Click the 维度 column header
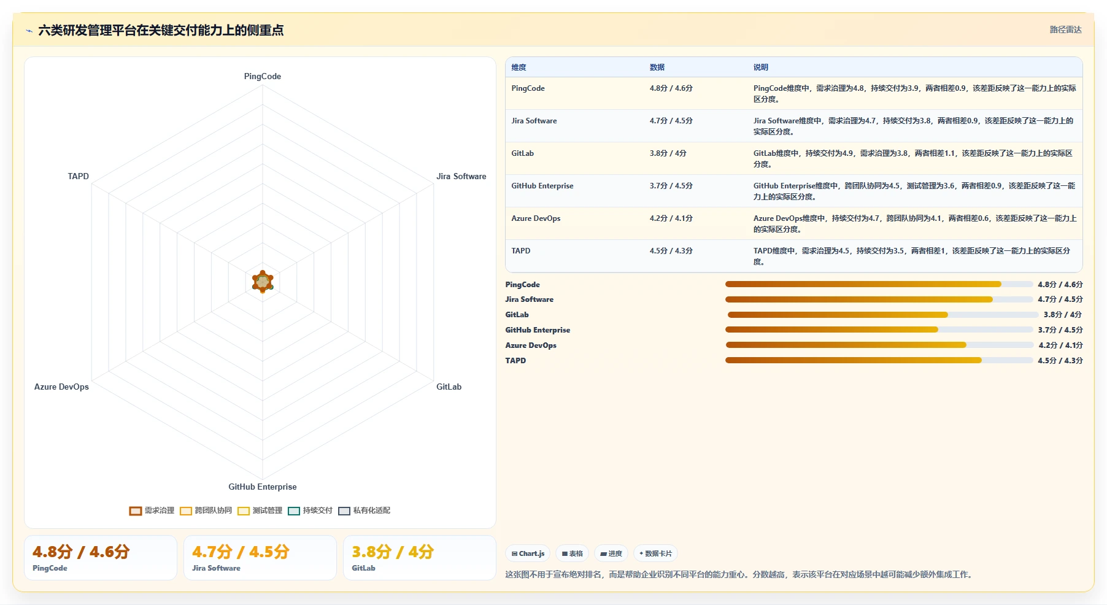This screenshot has height=605, width=1107. tap(519, 67)
